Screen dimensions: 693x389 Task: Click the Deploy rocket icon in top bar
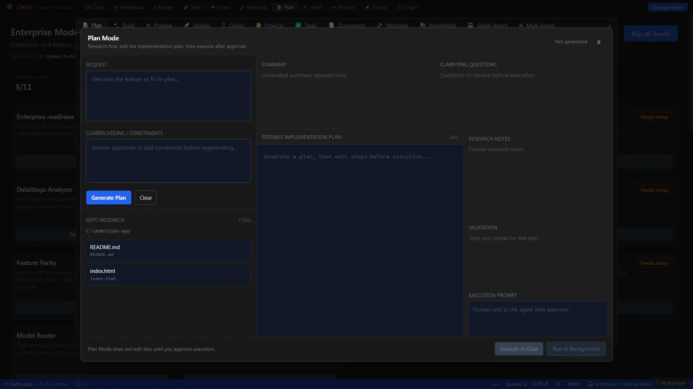[x=367, y=7]
